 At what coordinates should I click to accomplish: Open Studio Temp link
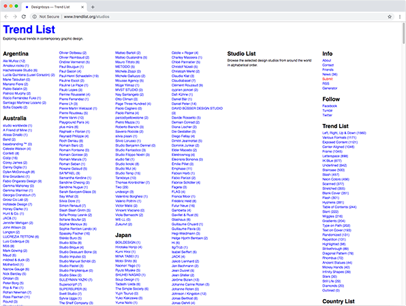(128, 173)
